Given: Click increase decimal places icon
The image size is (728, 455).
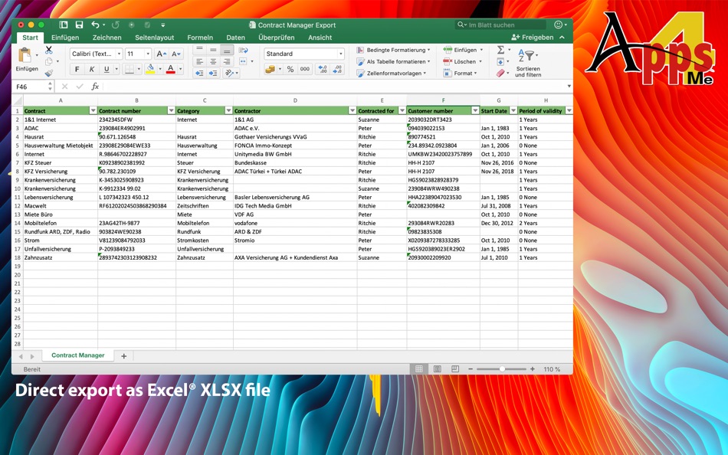Looking at the screenshot, I should (322, 69).
